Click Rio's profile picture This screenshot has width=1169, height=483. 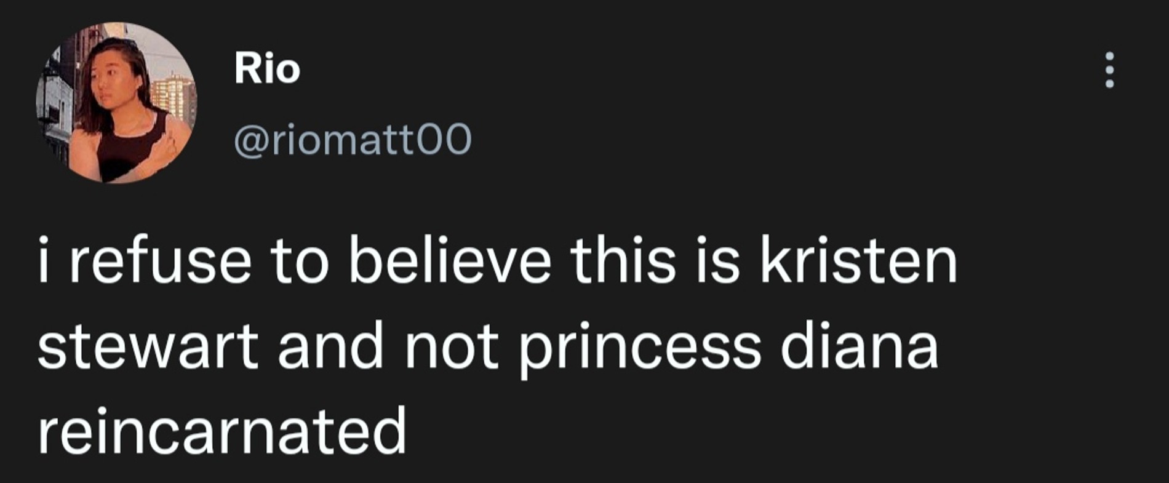coord(116,103)
